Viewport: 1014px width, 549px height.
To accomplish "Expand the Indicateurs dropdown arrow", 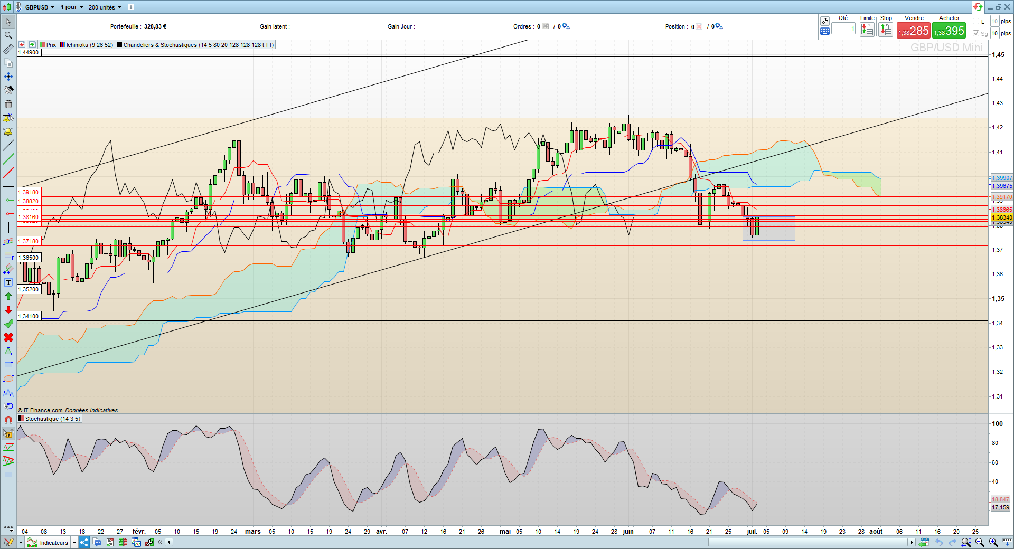I will tap(74, 542).
